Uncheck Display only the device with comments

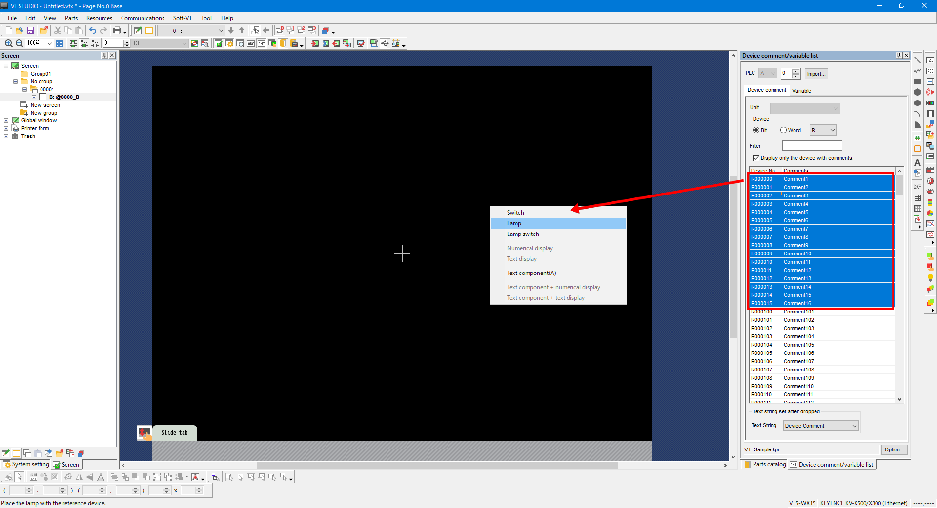[756, 158]
